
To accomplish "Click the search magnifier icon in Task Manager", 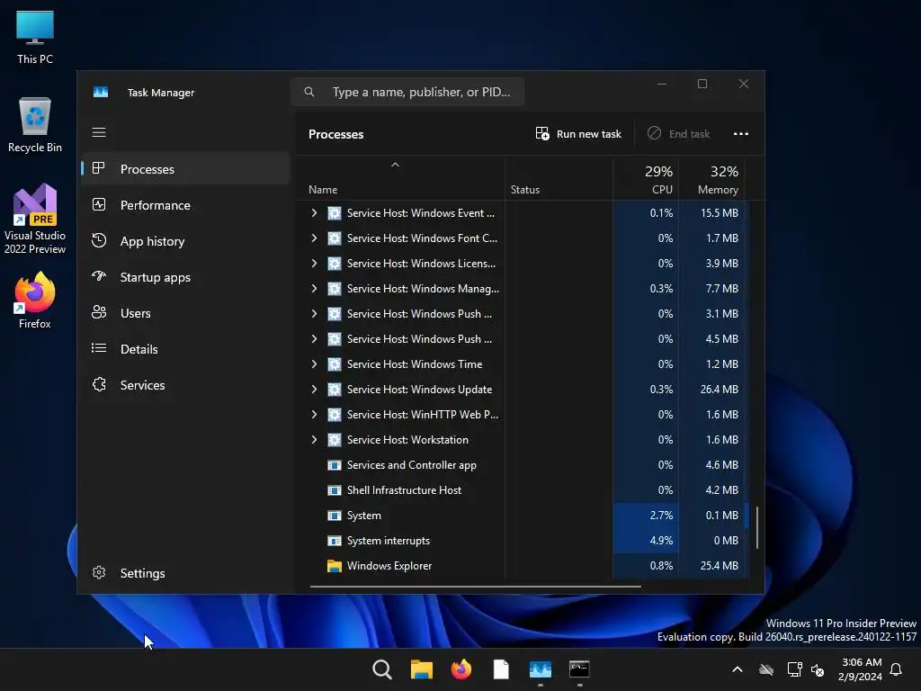I will [309, 92].
